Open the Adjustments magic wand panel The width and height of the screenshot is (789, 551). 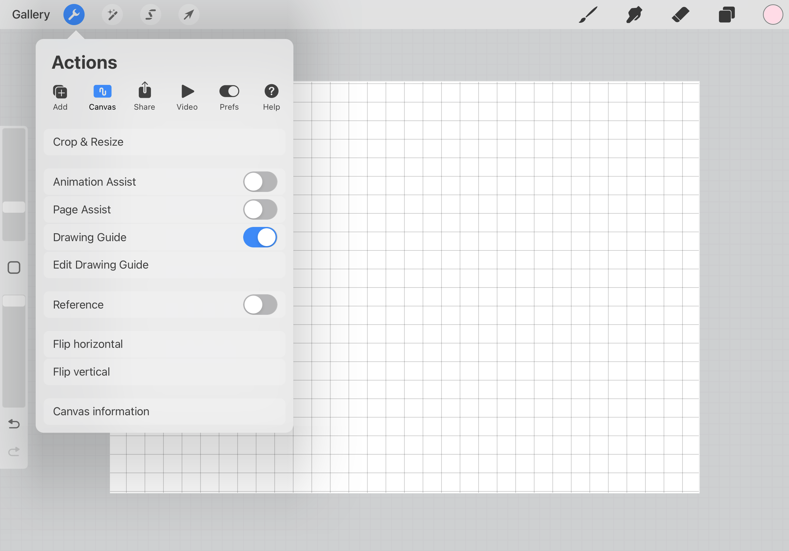pos(112,15)
